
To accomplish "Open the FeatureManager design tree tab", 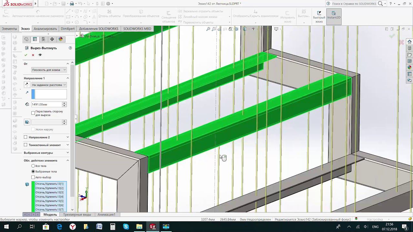I will [x=26, y=39].
